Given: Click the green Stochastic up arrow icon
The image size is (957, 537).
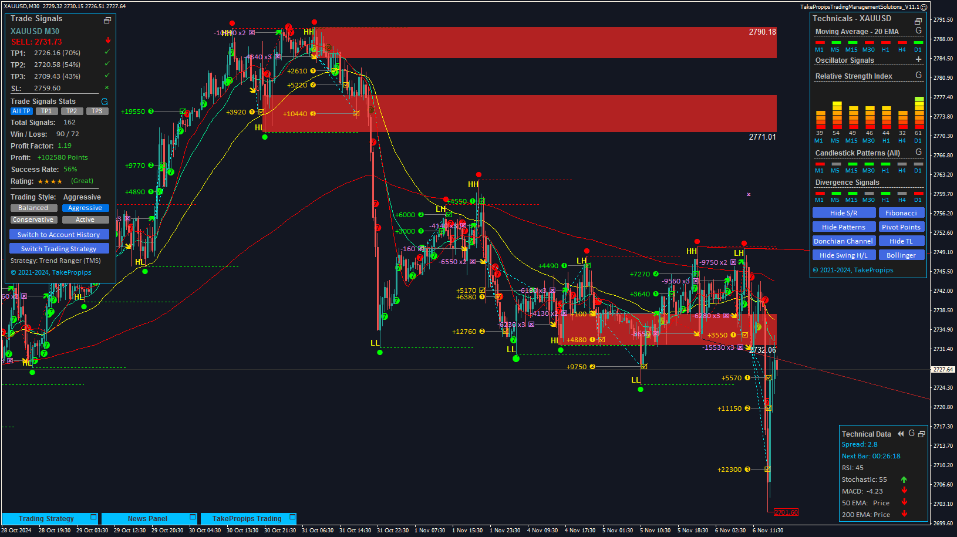Looking at the screenshot, I should click(x=904, y=479).
